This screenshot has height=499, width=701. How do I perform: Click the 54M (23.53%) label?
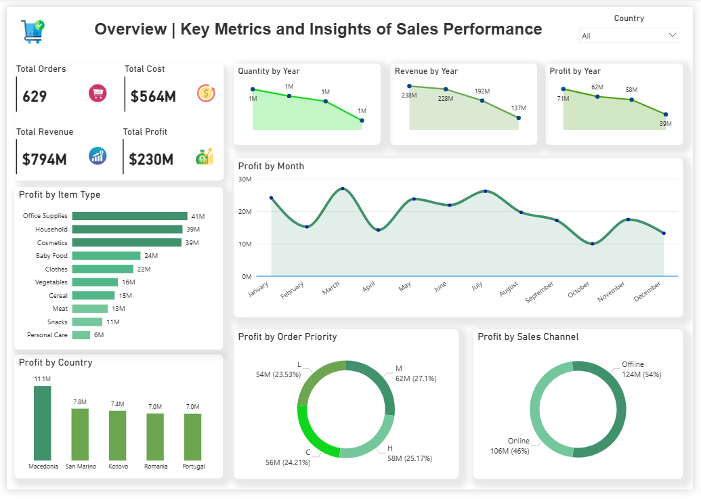coord(278,375)
